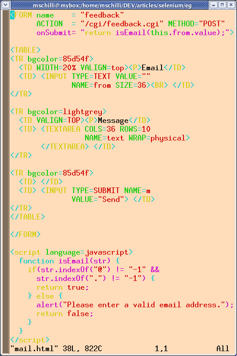Viewport: 237px width, 356px height.
Task: Click NAME=from in the INPUT line
Action: (x=91, y=85)
